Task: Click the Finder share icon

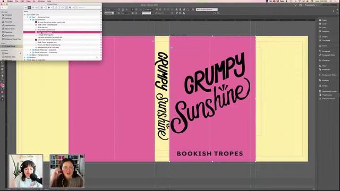Action: (x=56, y=7)
